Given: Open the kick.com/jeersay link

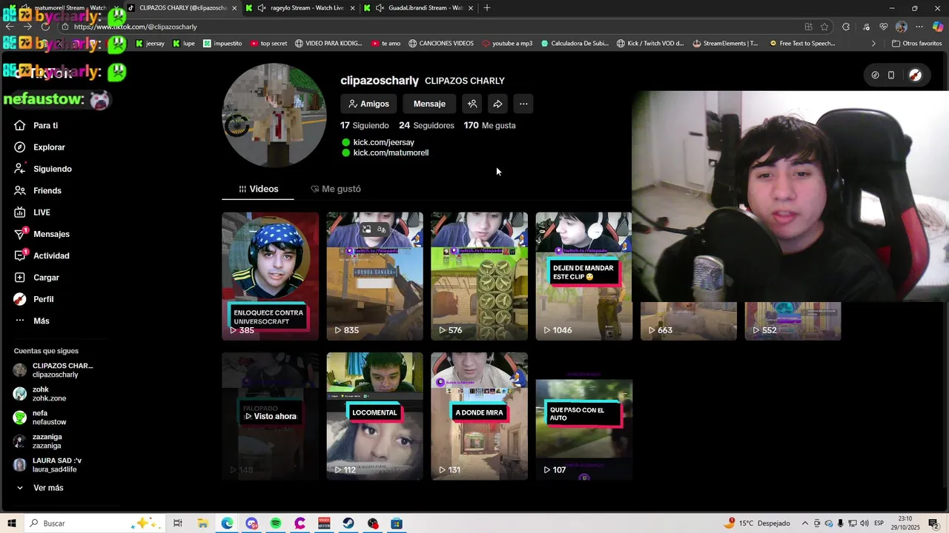Looking at the screenshot, I should pyautogui.click(x=383, y=142).
